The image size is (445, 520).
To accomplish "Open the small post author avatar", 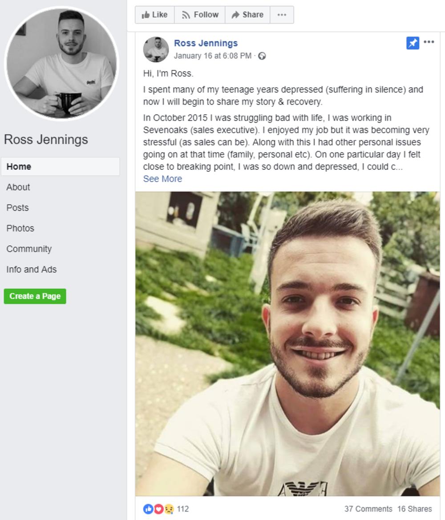I will tap(156, 49).
